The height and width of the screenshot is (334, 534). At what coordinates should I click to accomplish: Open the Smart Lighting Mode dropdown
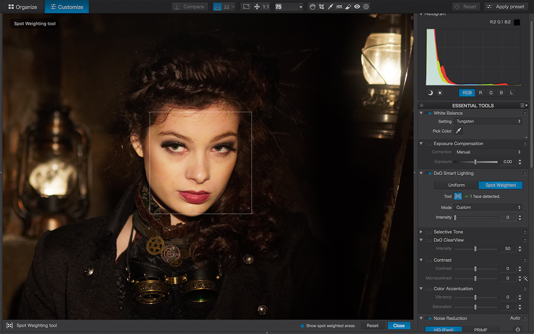tap(488, 208)
